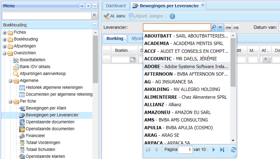Image resolution: width=280 pixels, height=159 pixels.
Task: Jump to last page of suppliers
Action: point(222,150)
